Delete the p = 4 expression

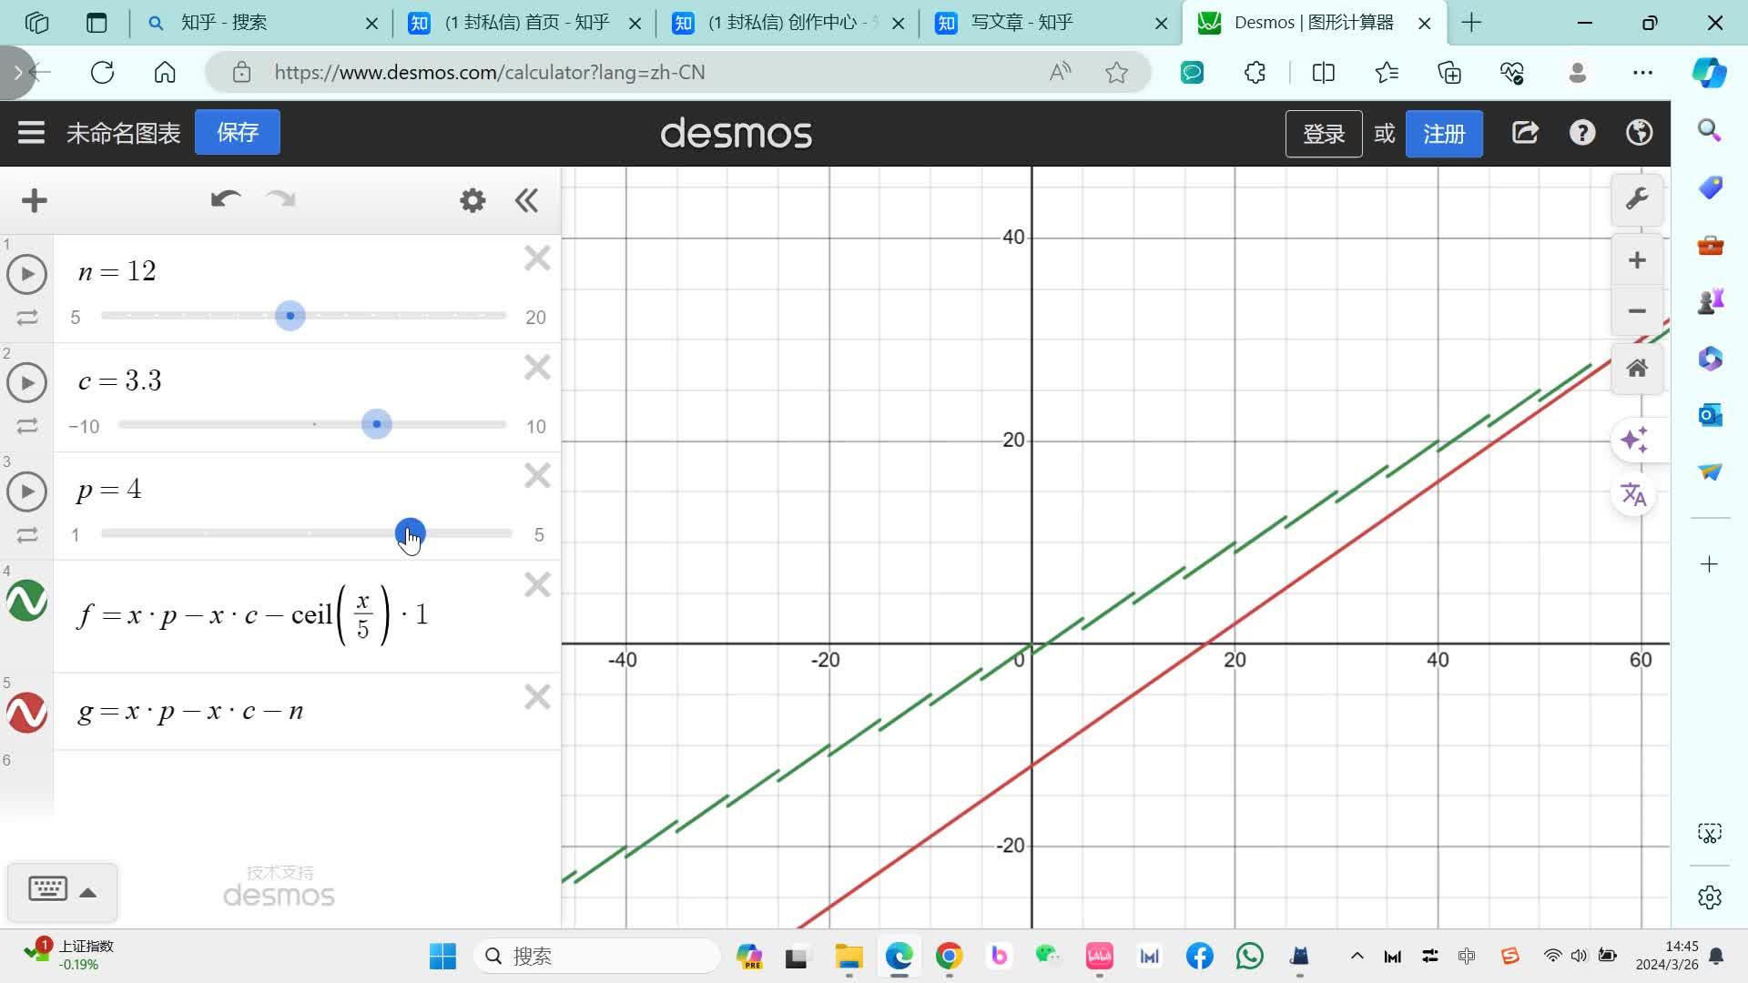[537, 476]
